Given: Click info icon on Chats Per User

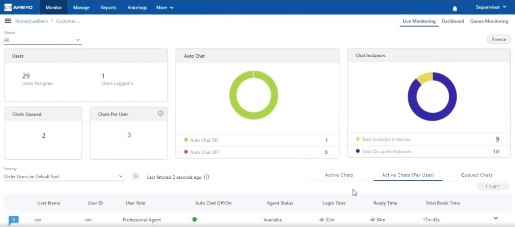Looking at the screenshot, I should [x=160, y=113].
